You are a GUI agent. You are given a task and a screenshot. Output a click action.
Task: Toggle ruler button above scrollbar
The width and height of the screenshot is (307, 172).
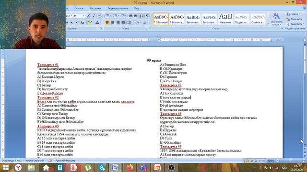pyautogui.click(x=305, y=40)
